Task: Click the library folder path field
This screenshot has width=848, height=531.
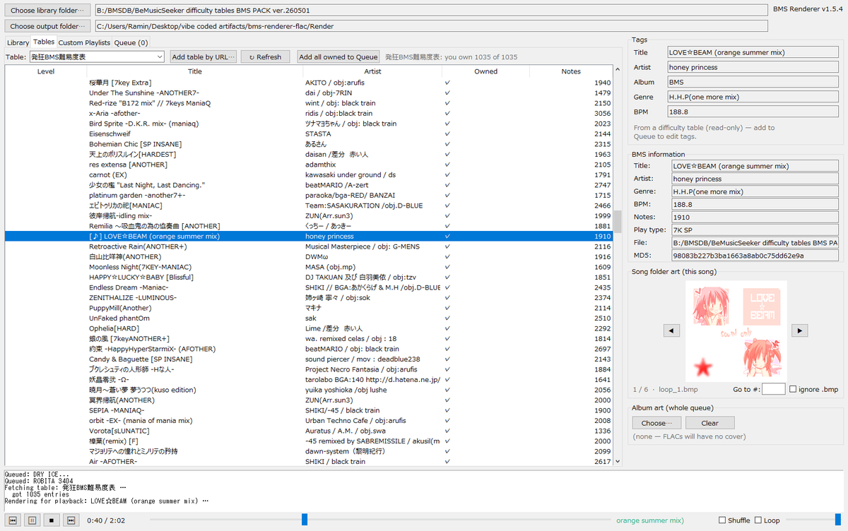Action: [431, 11]
